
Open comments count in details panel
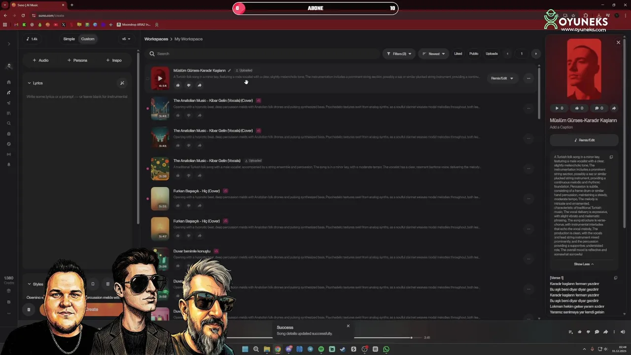click(599, 108)
